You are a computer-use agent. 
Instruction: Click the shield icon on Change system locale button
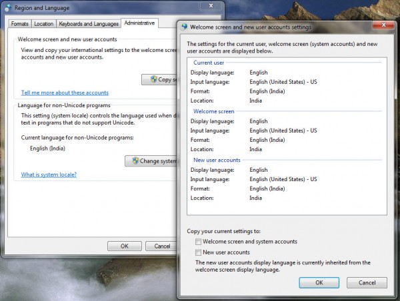click(135, 160)
